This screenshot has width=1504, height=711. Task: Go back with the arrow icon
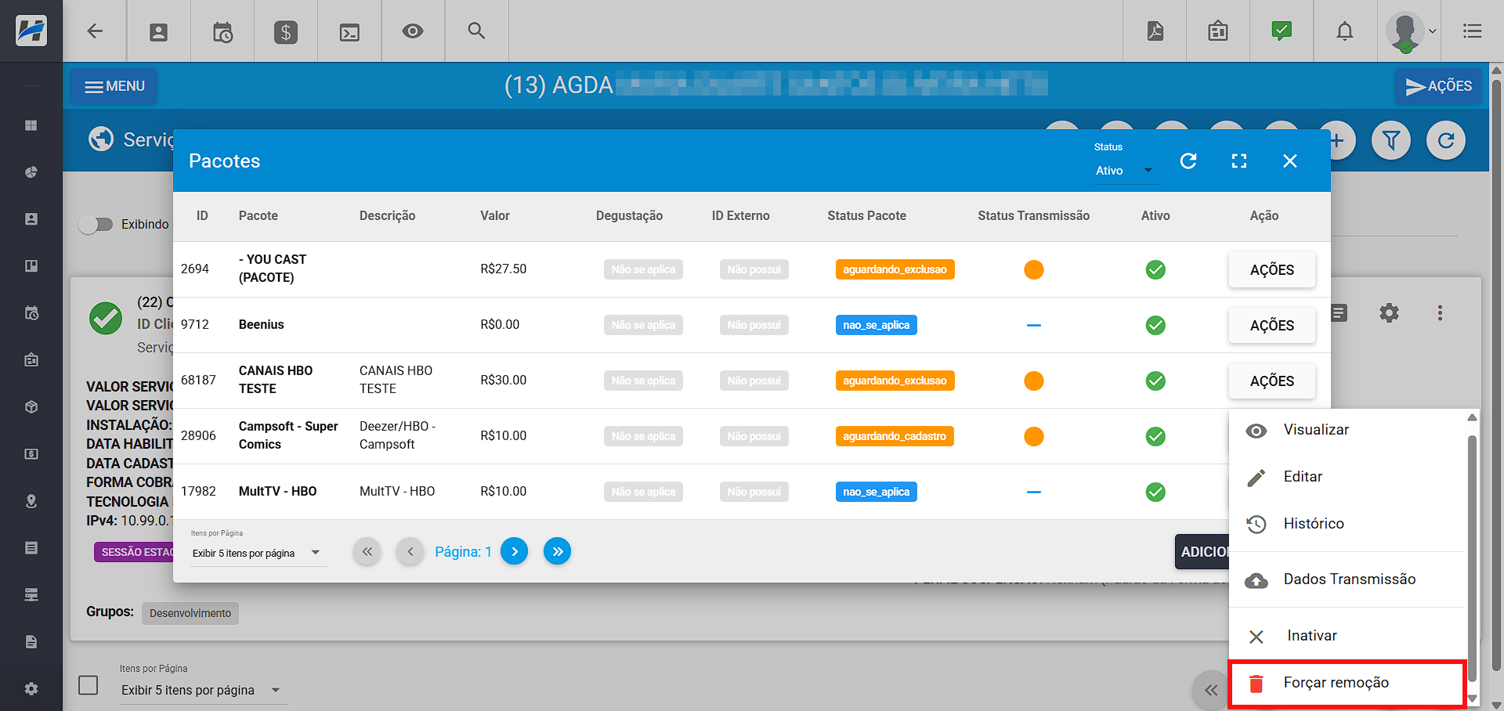point(95,31)
